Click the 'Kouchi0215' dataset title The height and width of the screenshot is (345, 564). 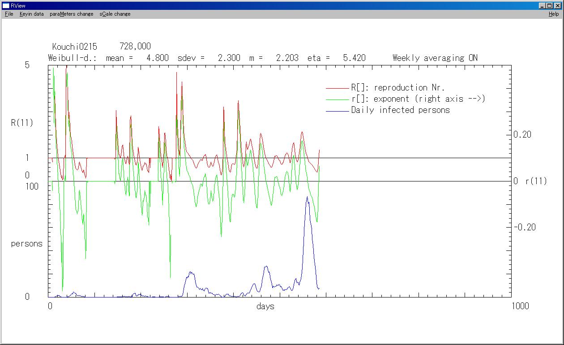75,47
